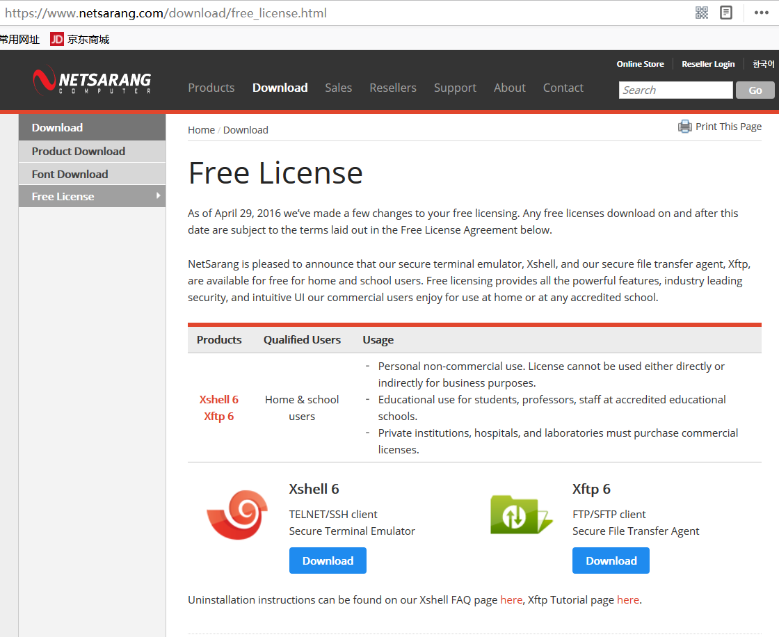Click the browser address bar URL
779x637 pixels.
pyautogui.click(x=166, y=13)
